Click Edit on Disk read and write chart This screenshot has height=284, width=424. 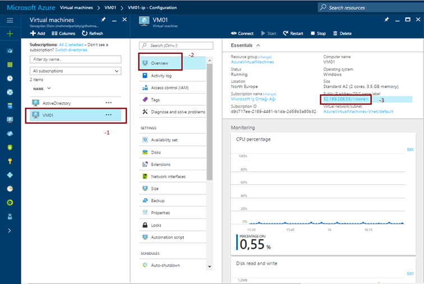pyautogui.click(x=410, y=273)
